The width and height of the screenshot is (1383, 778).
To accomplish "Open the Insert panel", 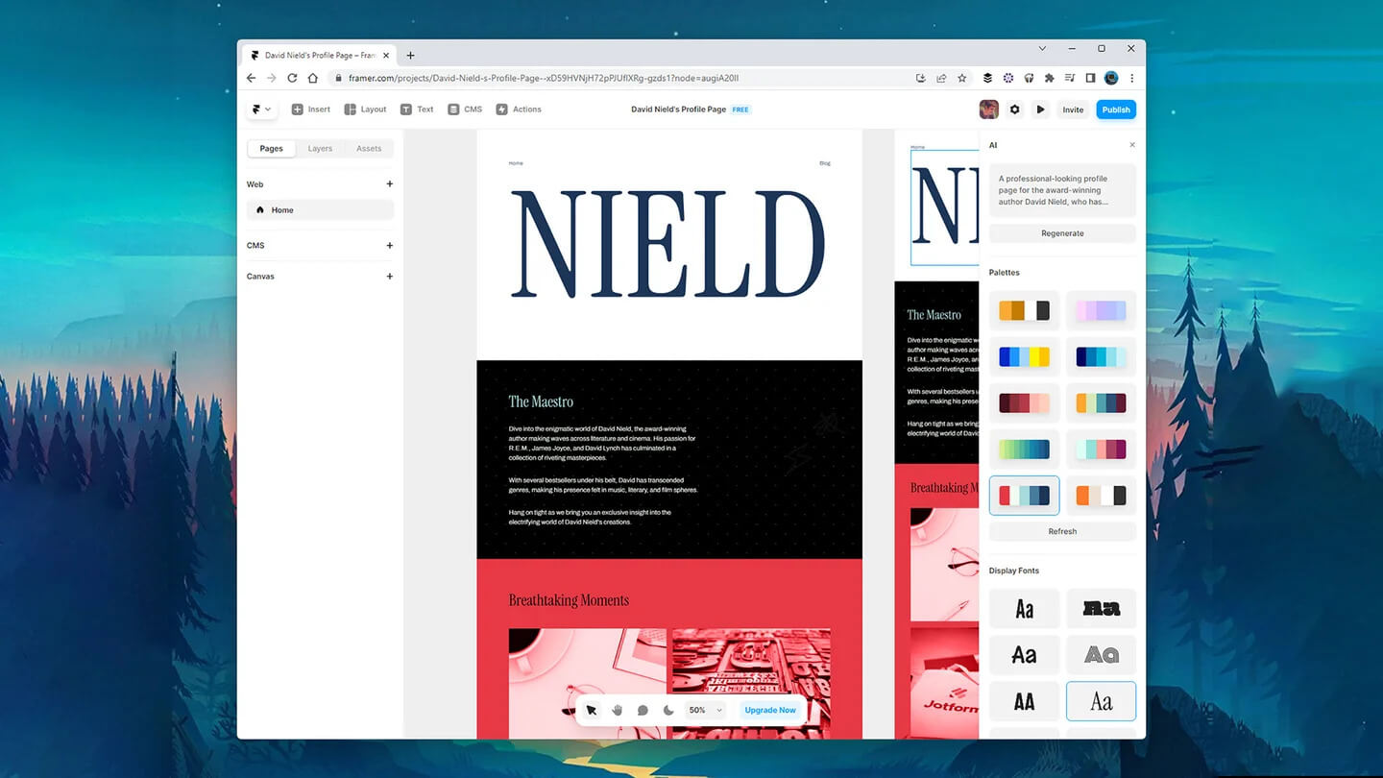I will click(310, 109).
